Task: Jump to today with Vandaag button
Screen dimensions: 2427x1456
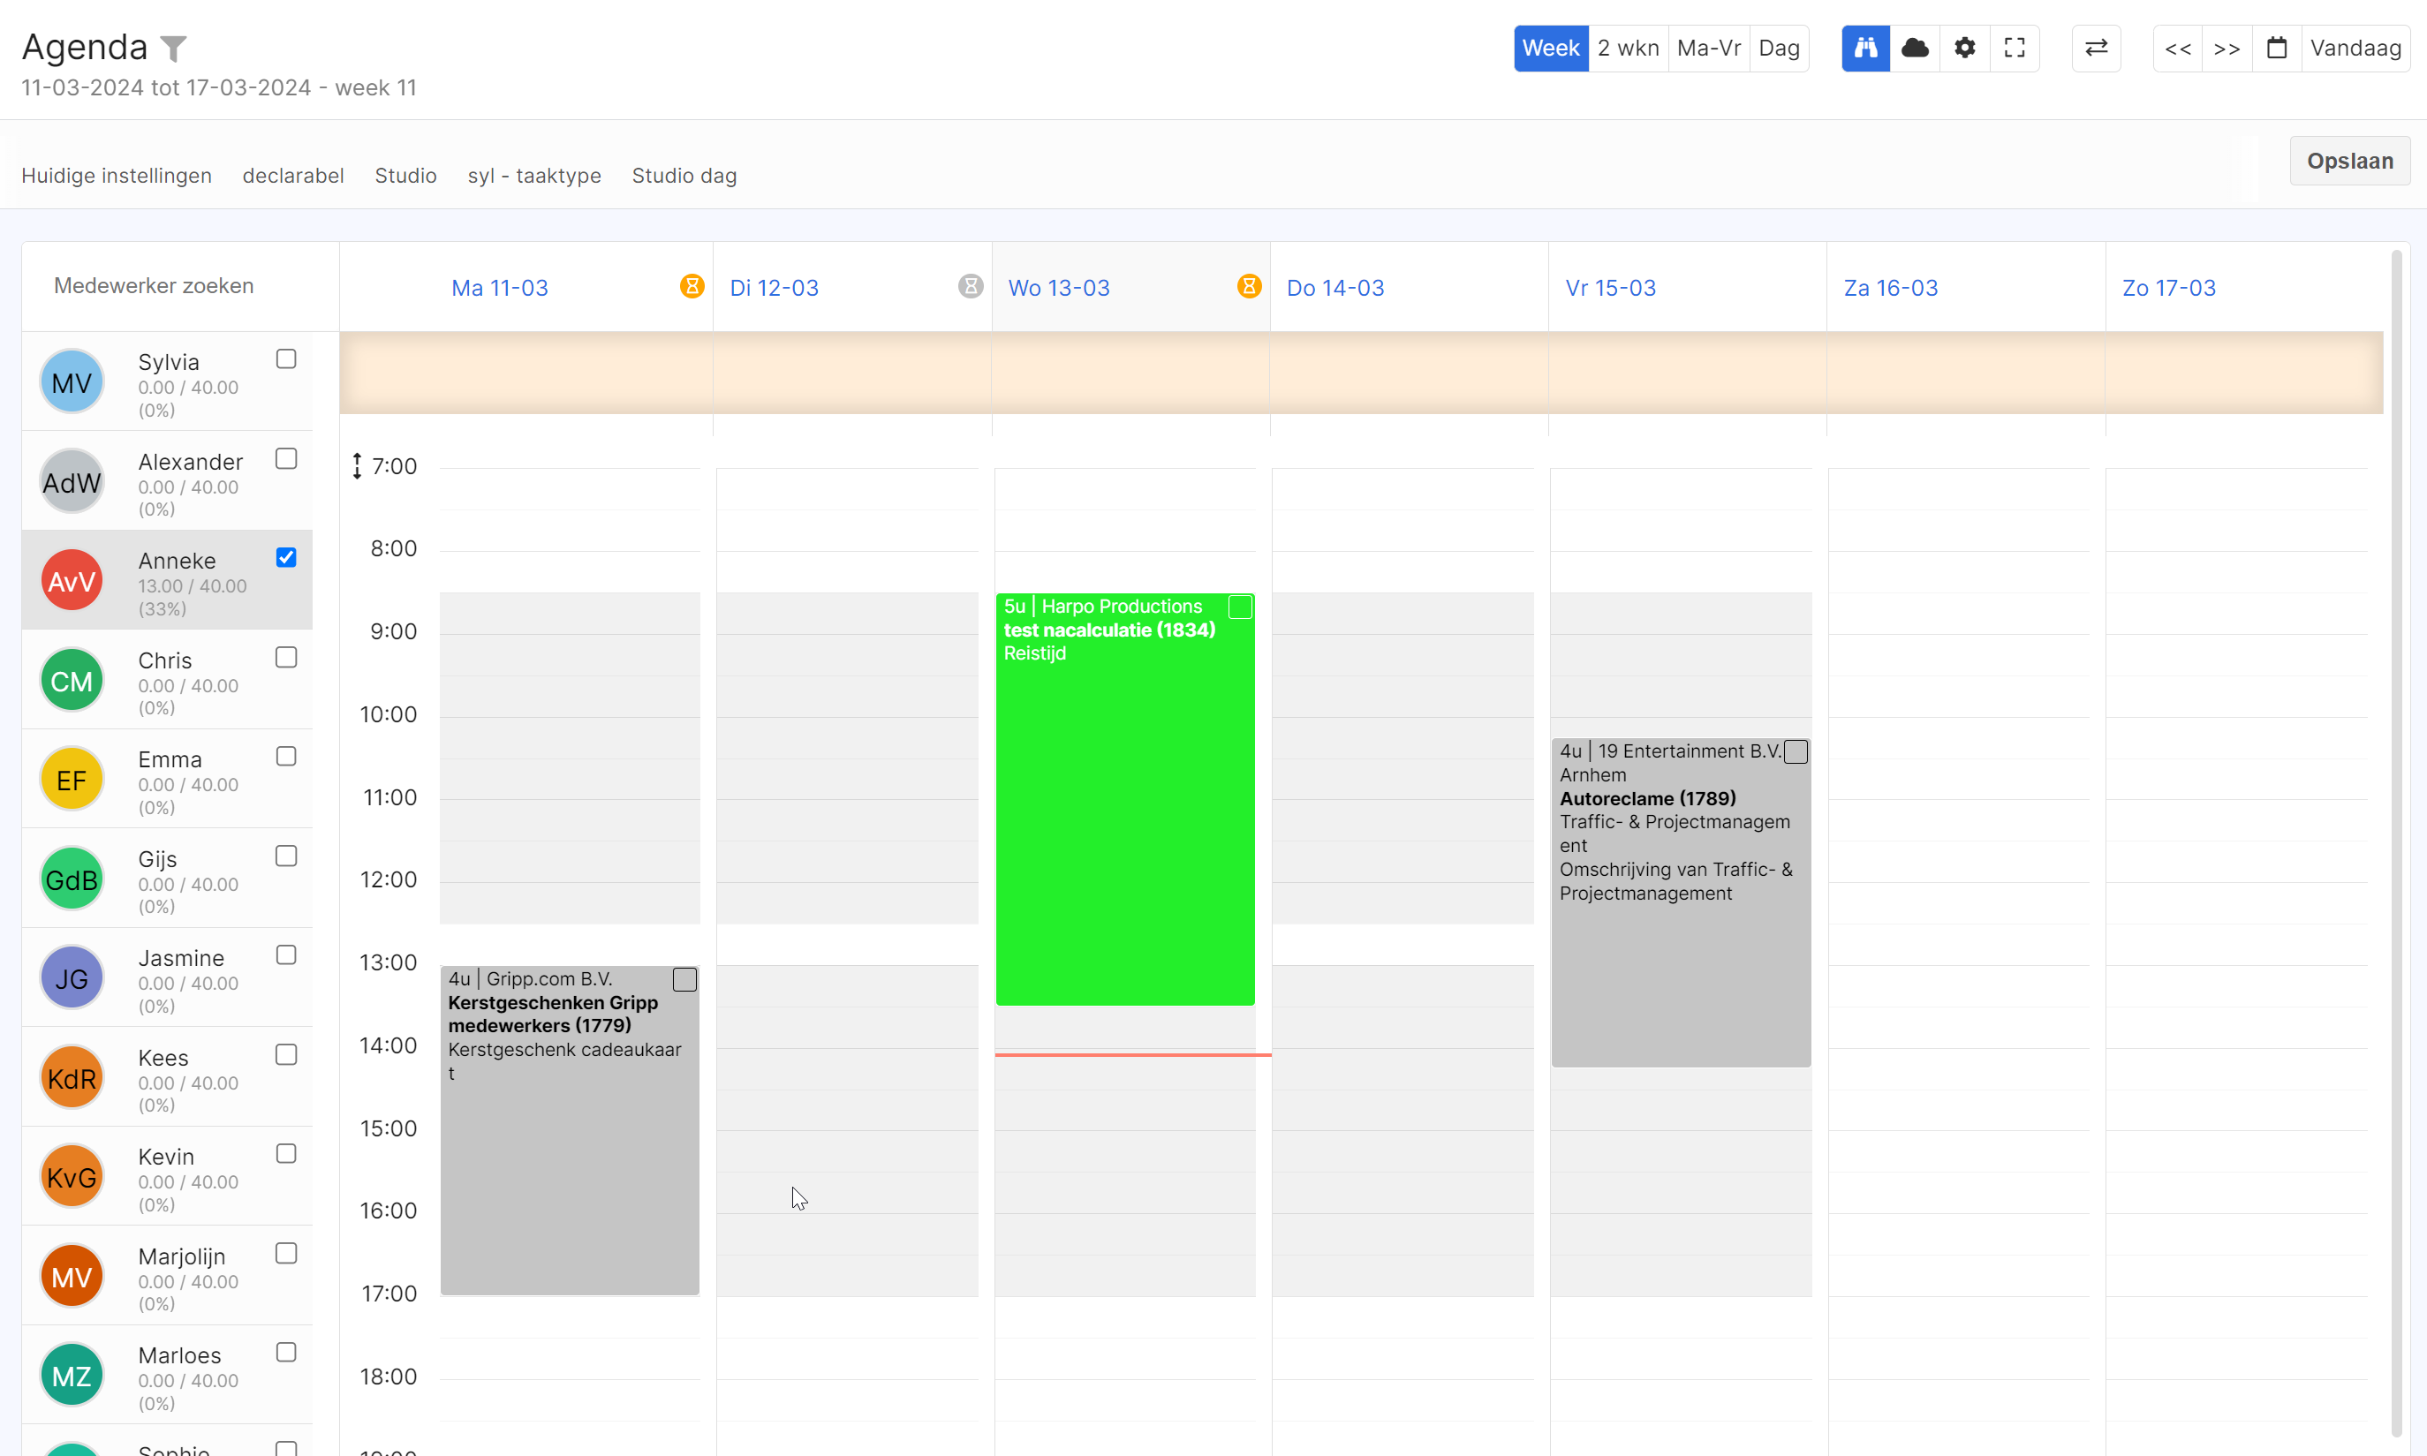Action: pos(2355,48)
